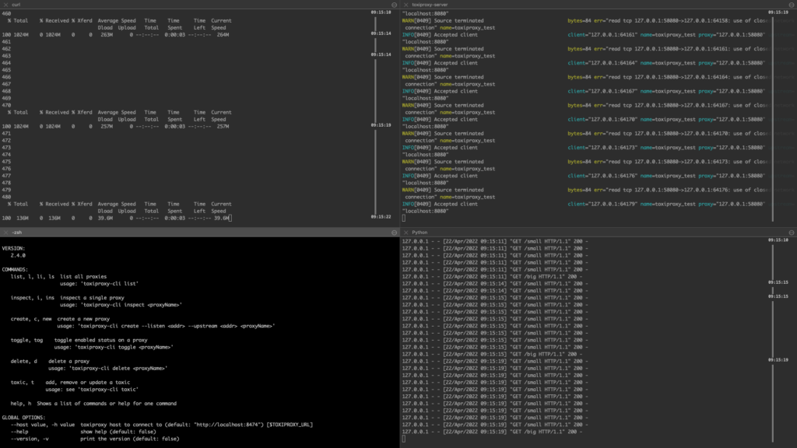This screenshot has width=797, height=448.
Task: Activate the Python pane title
Action: [420, 232]
